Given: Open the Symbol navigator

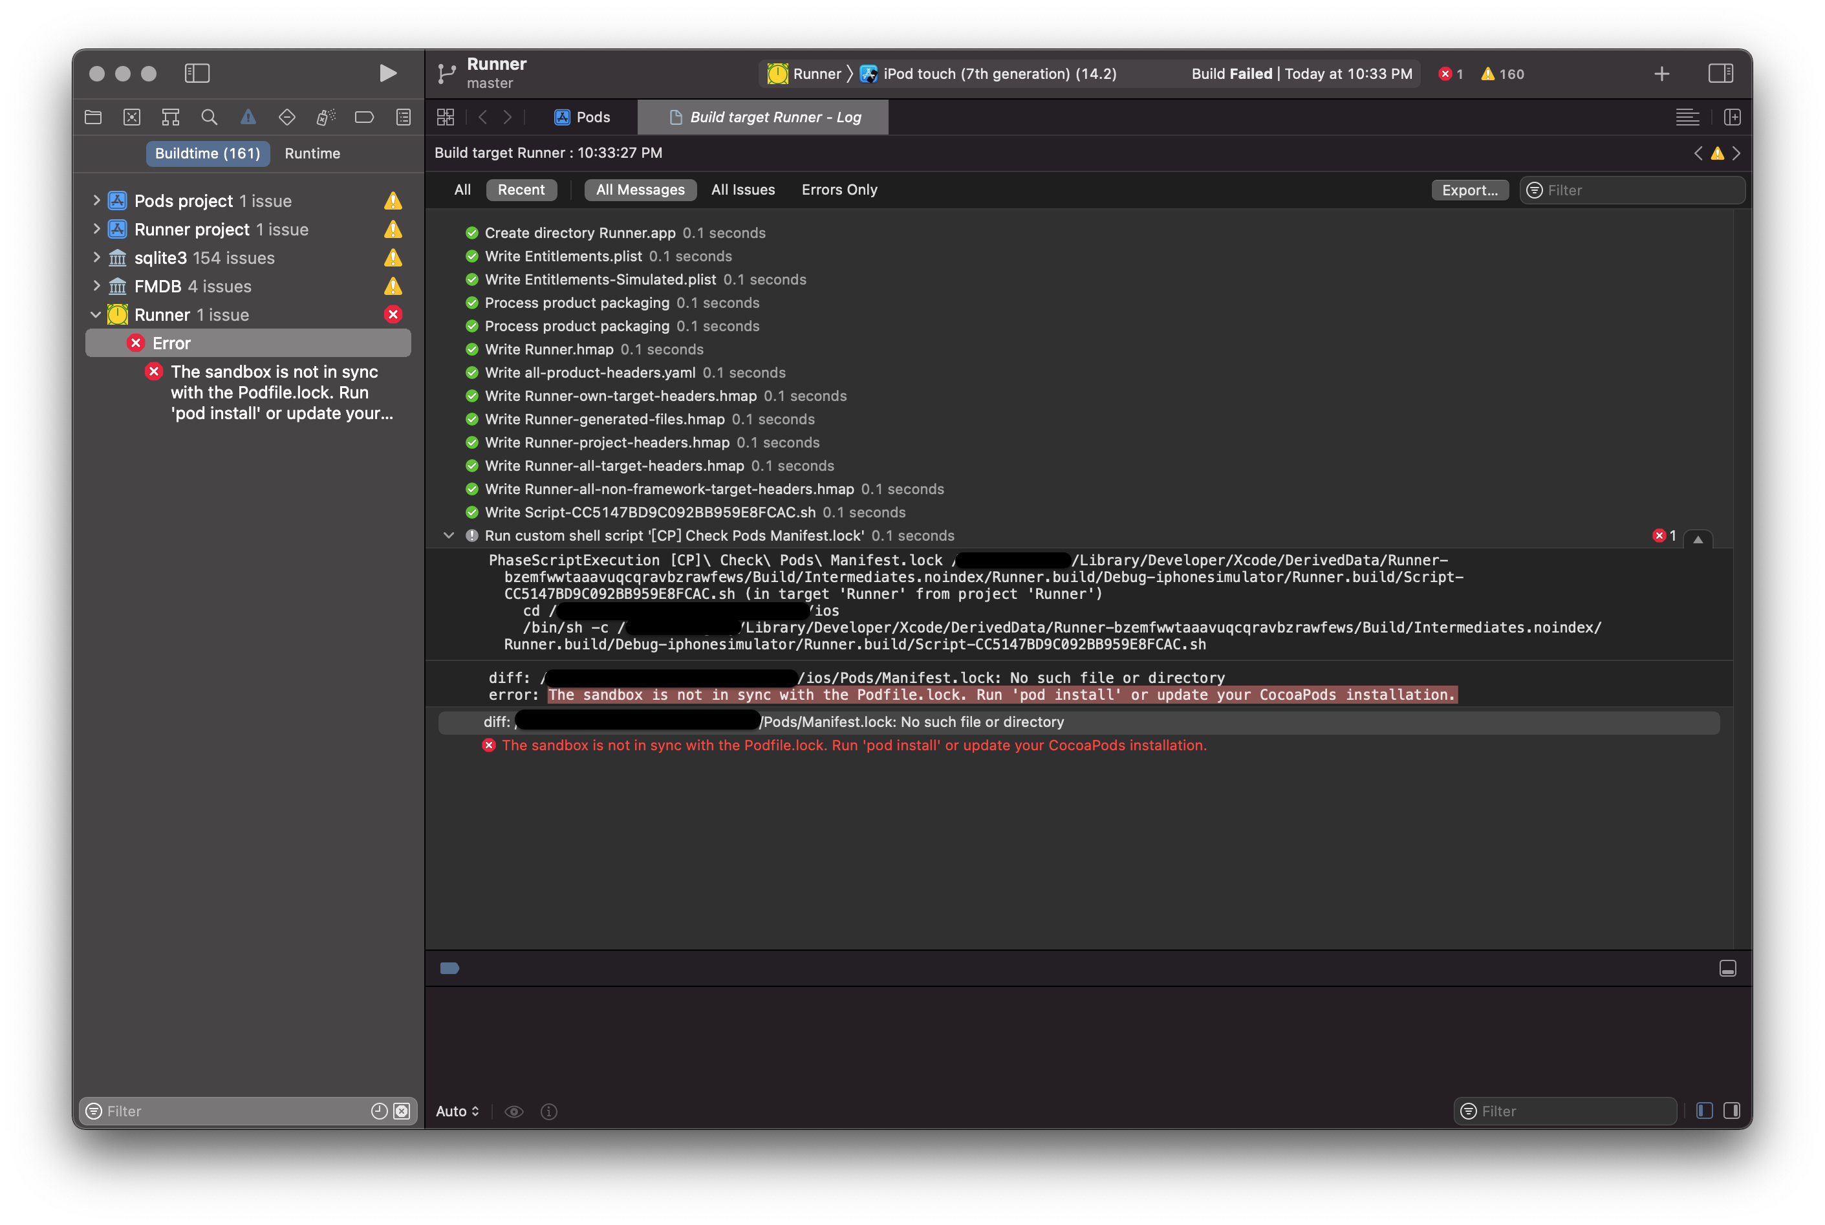Looking at the screenshot, I should 170,117.
